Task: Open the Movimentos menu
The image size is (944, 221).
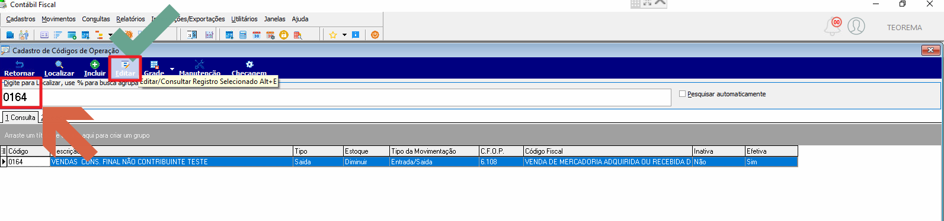Action: coord(59,19)
